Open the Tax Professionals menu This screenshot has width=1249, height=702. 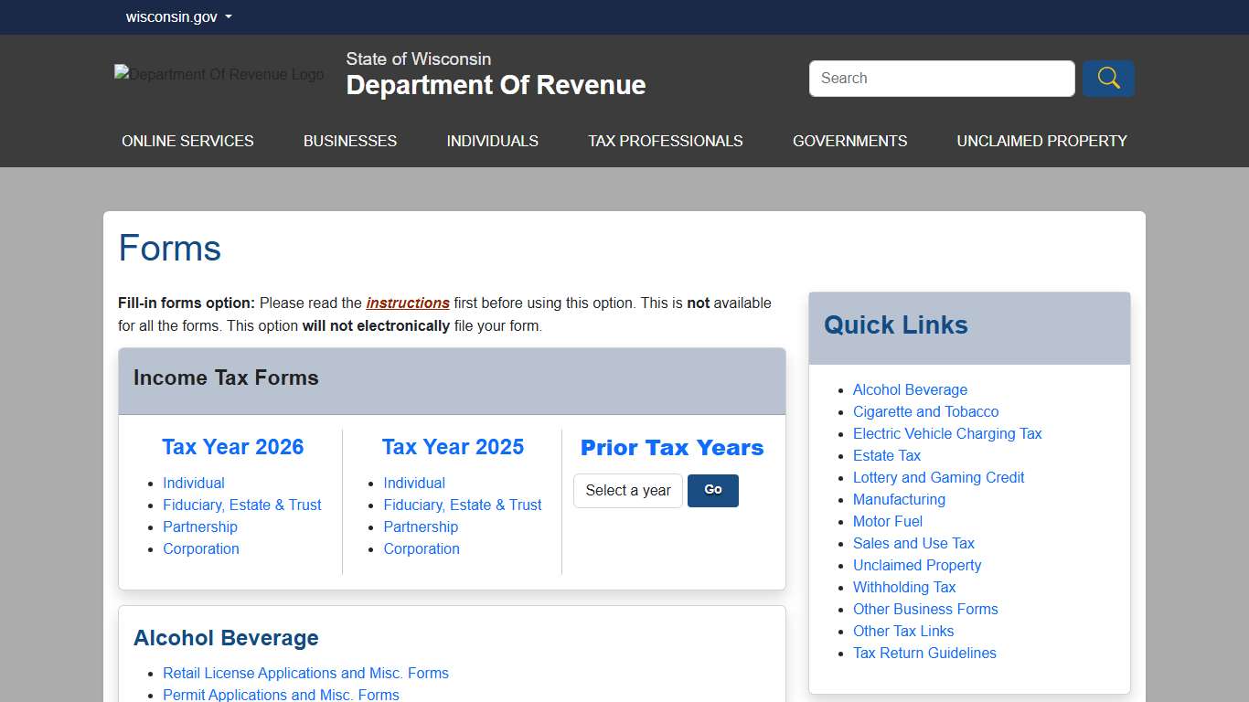(x=665, y=141)
